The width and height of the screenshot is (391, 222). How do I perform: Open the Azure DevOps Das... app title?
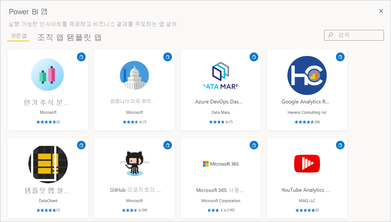point(219,102)
